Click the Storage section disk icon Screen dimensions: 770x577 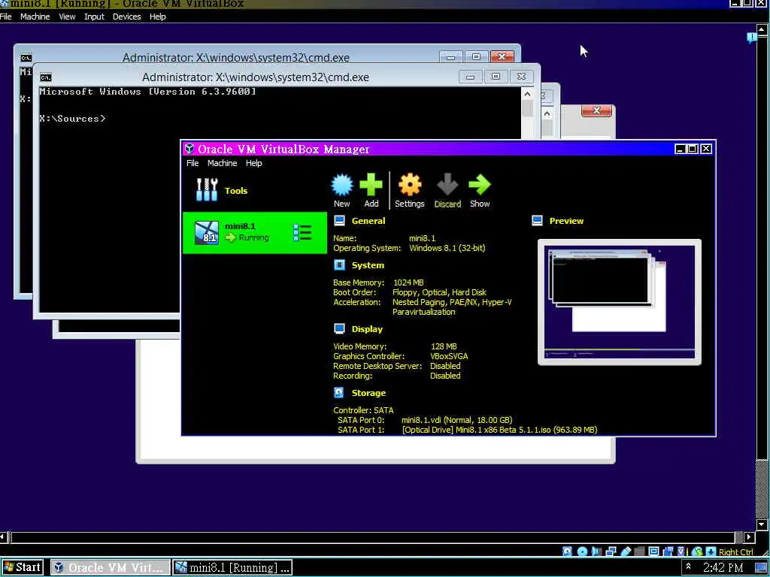(339, 392)
